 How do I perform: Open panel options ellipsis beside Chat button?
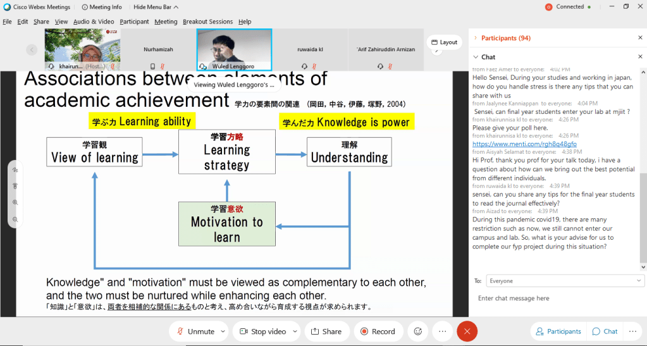click(632, 331)
